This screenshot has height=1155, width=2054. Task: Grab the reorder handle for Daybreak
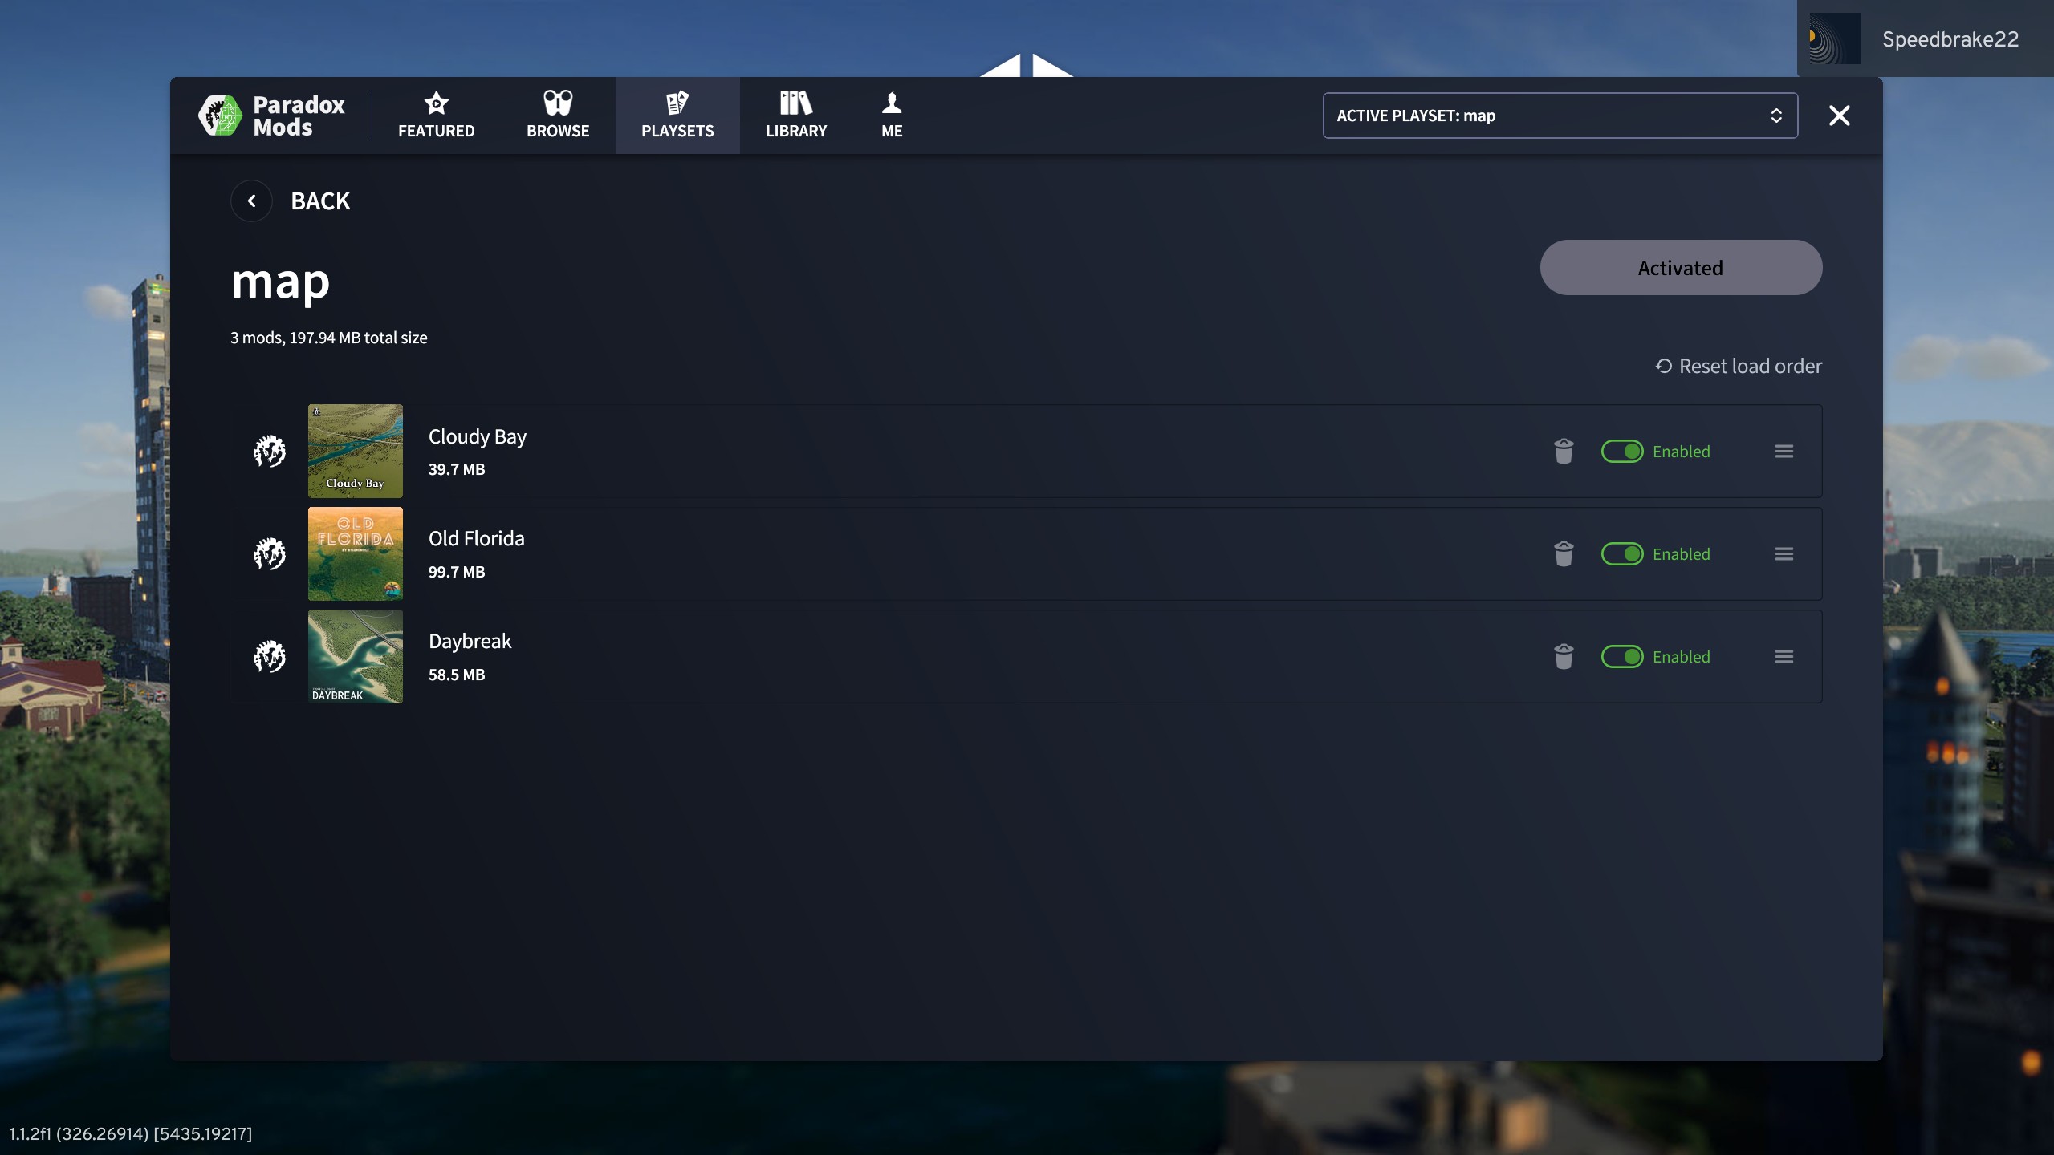click(x=1784, y=656)
